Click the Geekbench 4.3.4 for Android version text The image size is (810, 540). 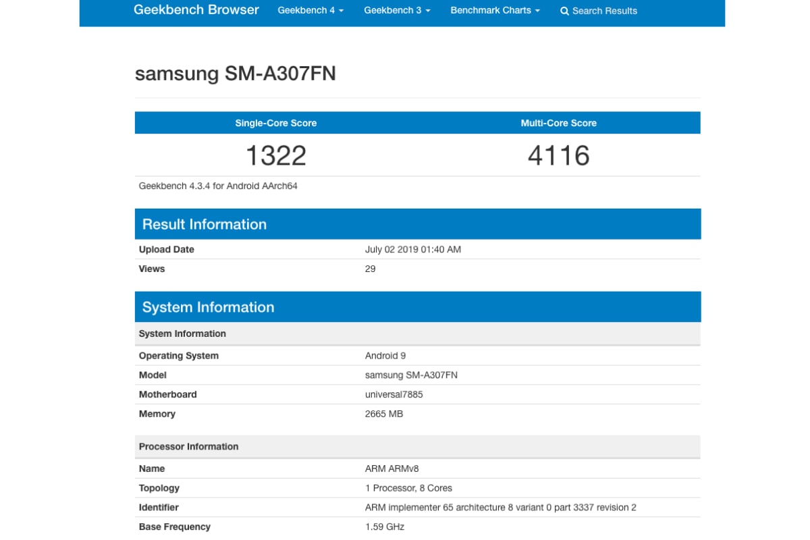(218, 186)
